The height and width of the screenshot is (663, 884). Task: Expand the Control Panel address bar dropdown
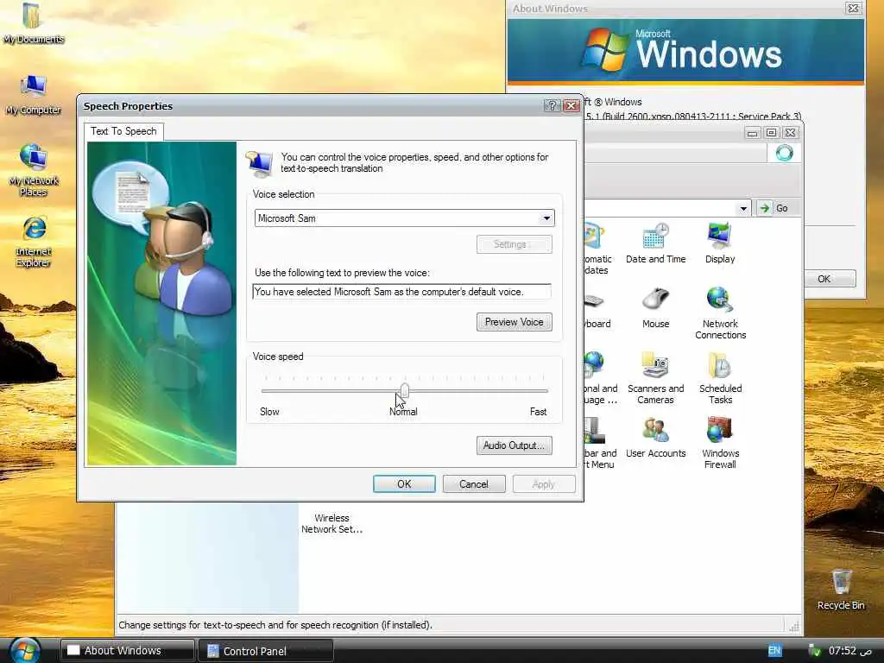[743, 208]
